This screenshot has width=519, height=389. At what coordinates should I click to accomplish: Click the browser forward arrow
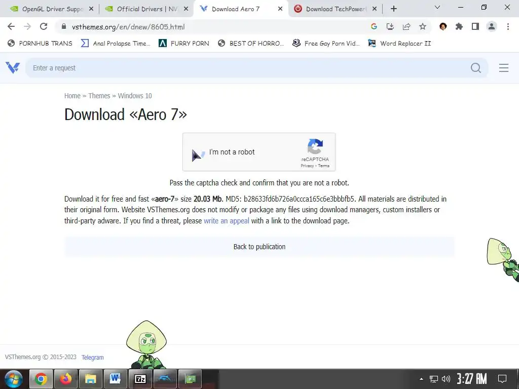27,26
